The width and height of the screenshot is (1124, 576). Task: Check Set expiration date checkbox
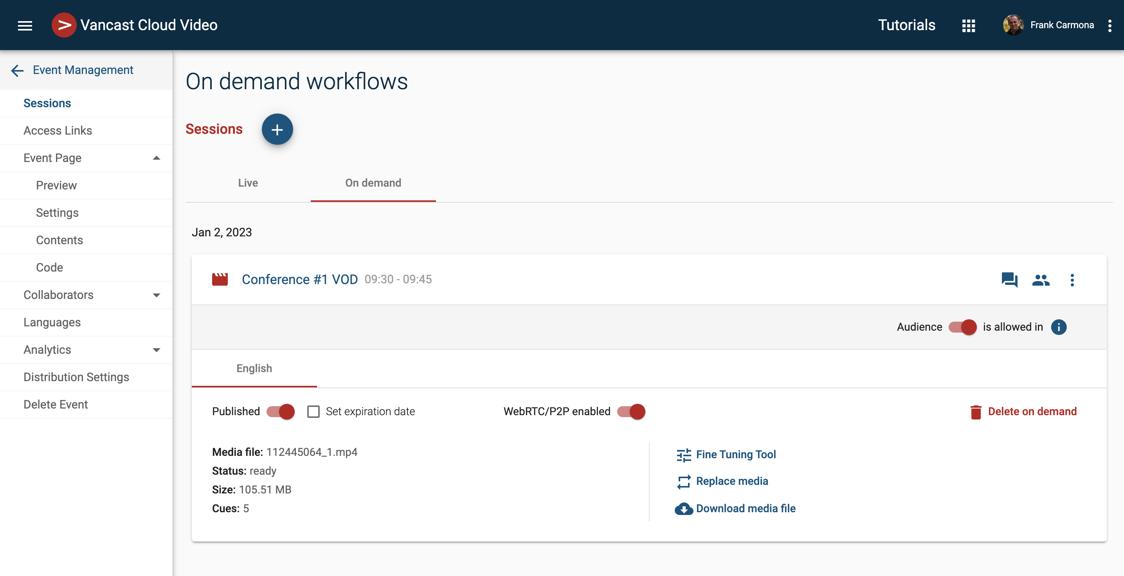click(x=313, y=412)
